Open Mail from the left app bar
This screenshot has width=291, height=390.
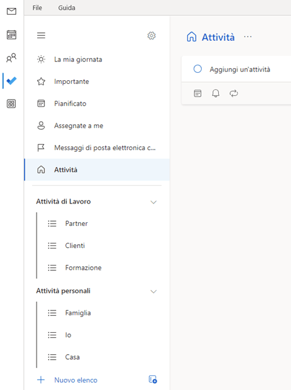click(x=12, y=11)
